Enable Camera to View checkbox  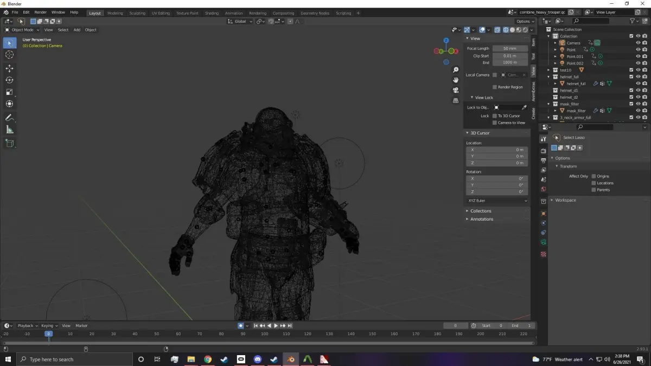pyautogui.click(x=495, y=123)
